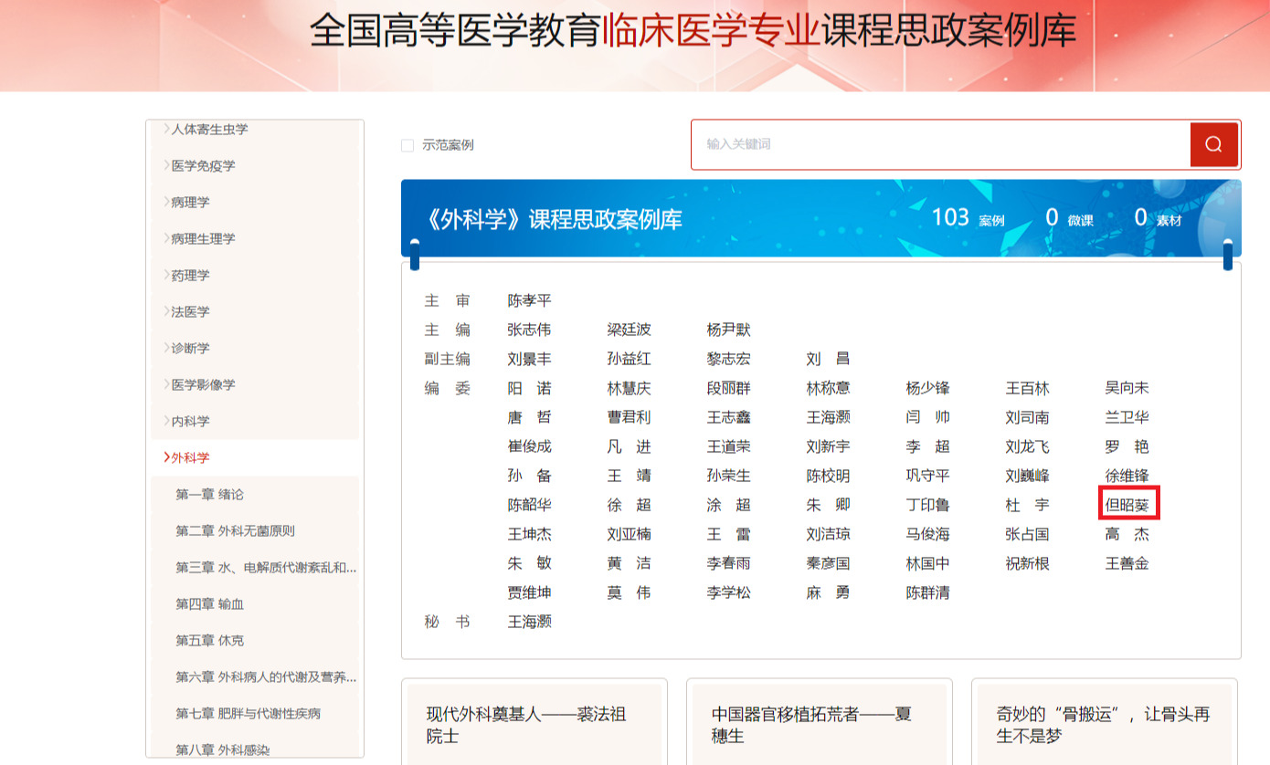Open 病理生理学 in the sidebar
Image resolution: width=1270 pixels, height=765 pixels.
point(203,239)
